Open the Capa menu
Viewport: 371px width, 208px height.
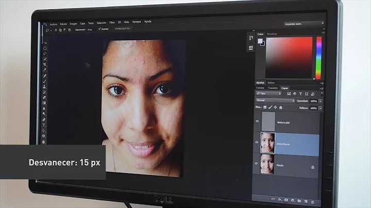[82, 23]
